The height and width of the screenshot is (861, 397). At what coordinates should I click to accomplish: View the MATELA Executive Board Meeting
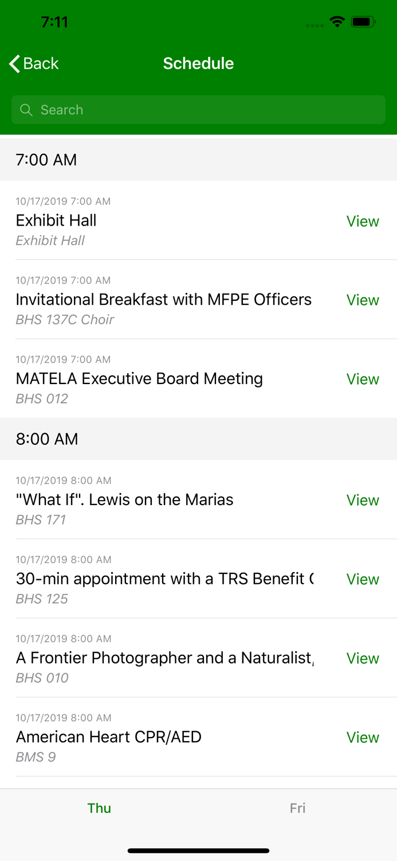tap(363, 379)
